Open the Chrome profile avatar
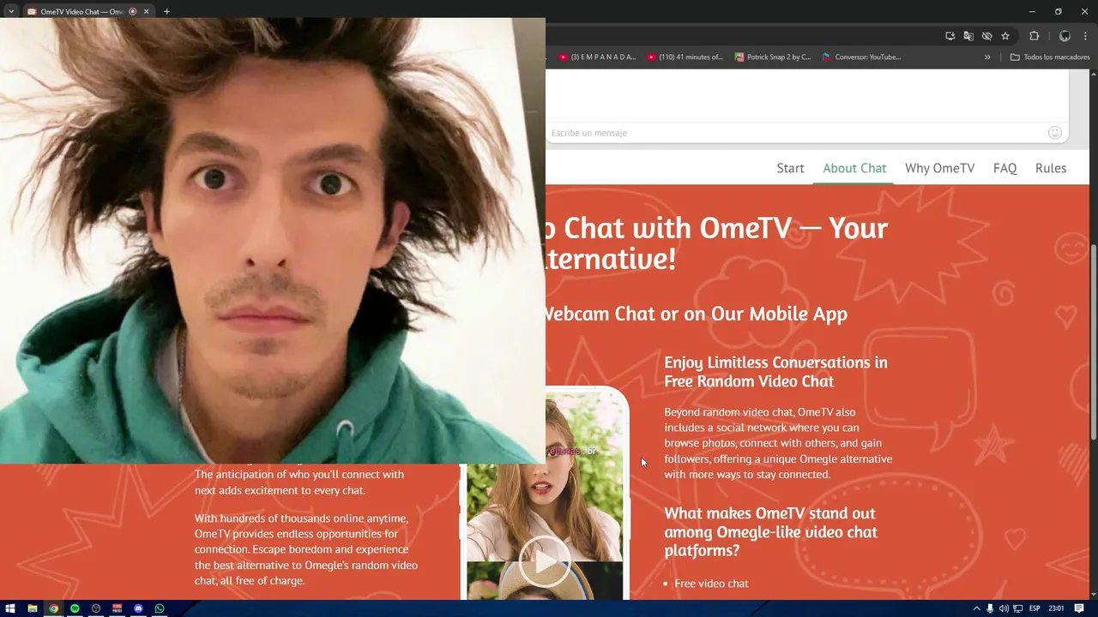The width and height of the screenshot is (1098, 617). tap(1065, 36)
